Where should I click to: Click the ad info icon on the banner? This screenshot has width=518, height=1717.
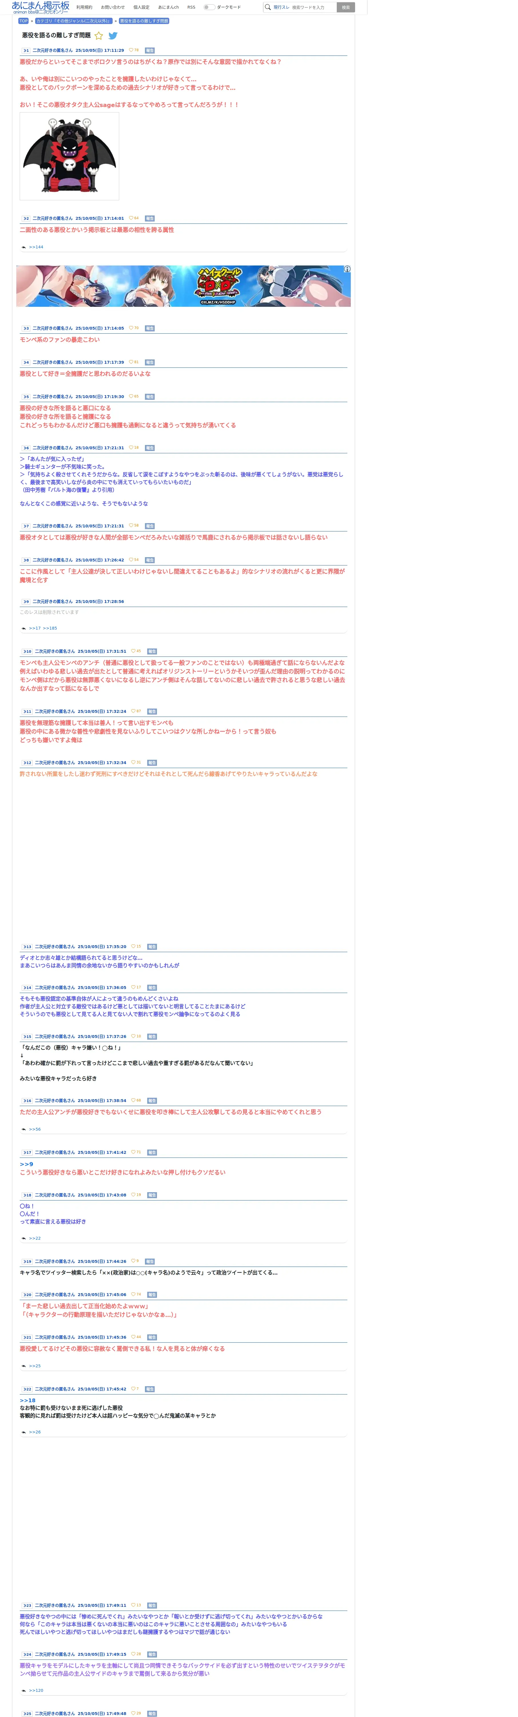point(347,269)
